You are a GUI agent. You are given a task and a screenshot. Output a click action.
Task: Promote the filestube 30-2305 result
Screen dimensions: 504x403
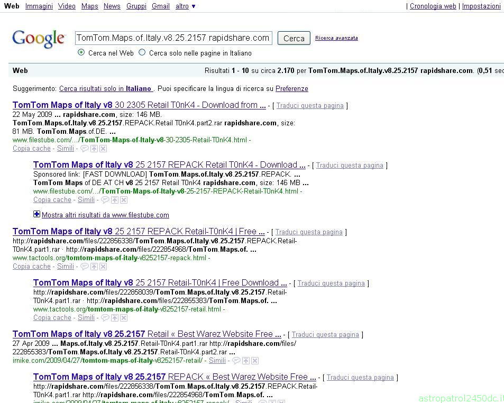[x=94, y=149]
